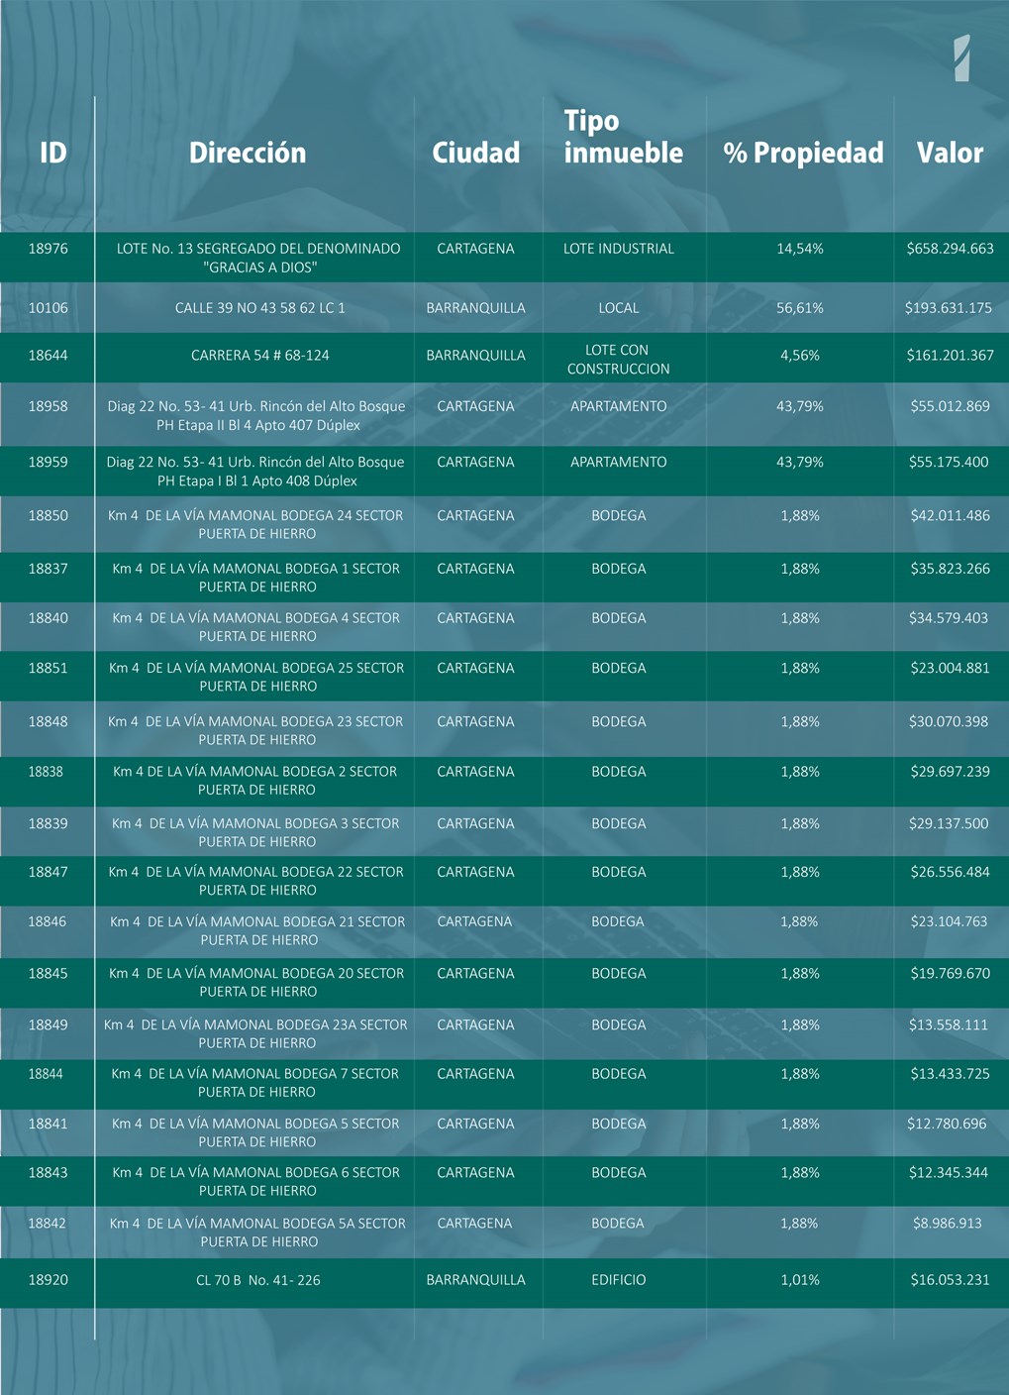Click the Tipo inmueble column header
Viewport: 1009px width, 1395px height.
[x=624, y=137]
